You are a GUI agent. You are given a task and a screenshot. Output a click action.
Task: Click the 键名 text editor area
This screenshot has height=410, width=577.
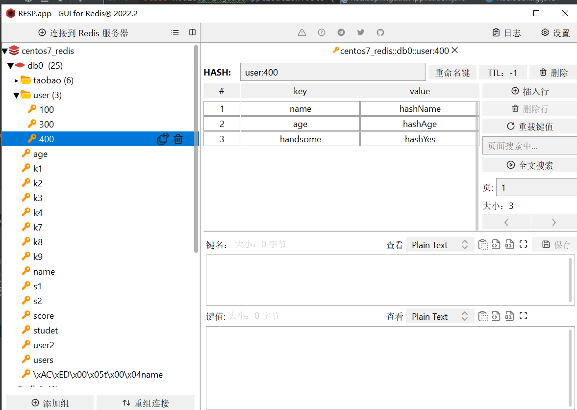pos(390,280)
